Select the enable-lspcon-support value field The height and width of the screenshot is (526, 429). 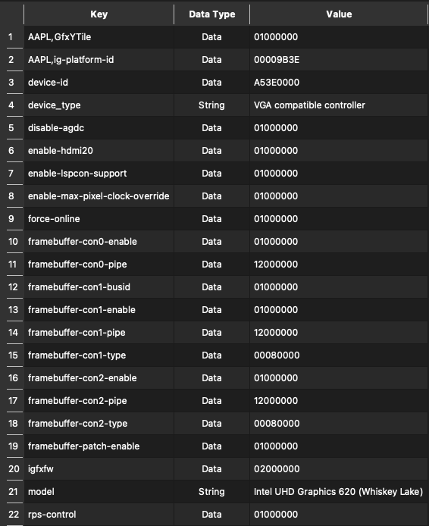coord(339,174)
